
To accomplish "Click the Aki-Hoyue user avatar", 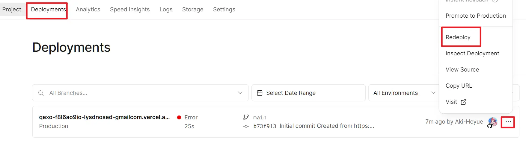I will pyautogui.click(x=493, y=122).
